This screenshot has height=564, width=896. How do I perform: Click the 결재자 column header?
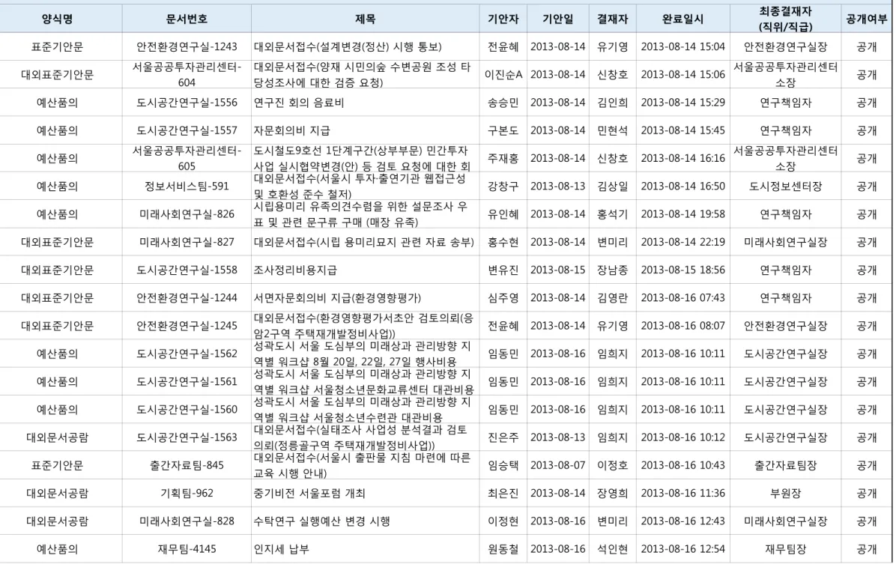613,19
